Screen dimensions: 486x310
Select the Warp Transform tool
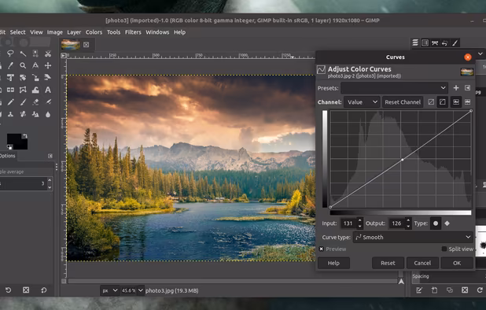(35, 90)
